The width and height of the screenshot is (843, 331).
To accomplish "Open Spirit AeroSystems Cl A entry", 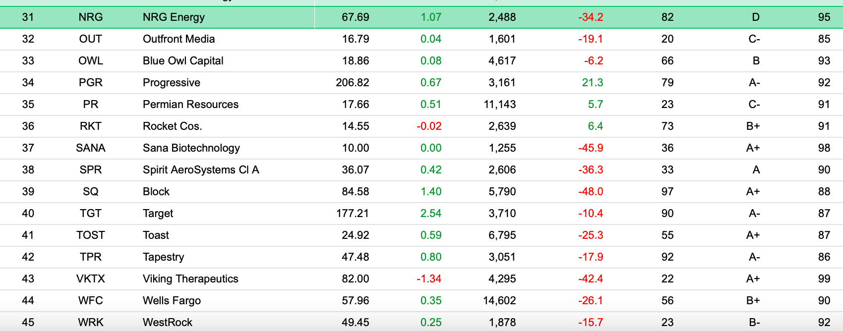I will pos(201,170).
